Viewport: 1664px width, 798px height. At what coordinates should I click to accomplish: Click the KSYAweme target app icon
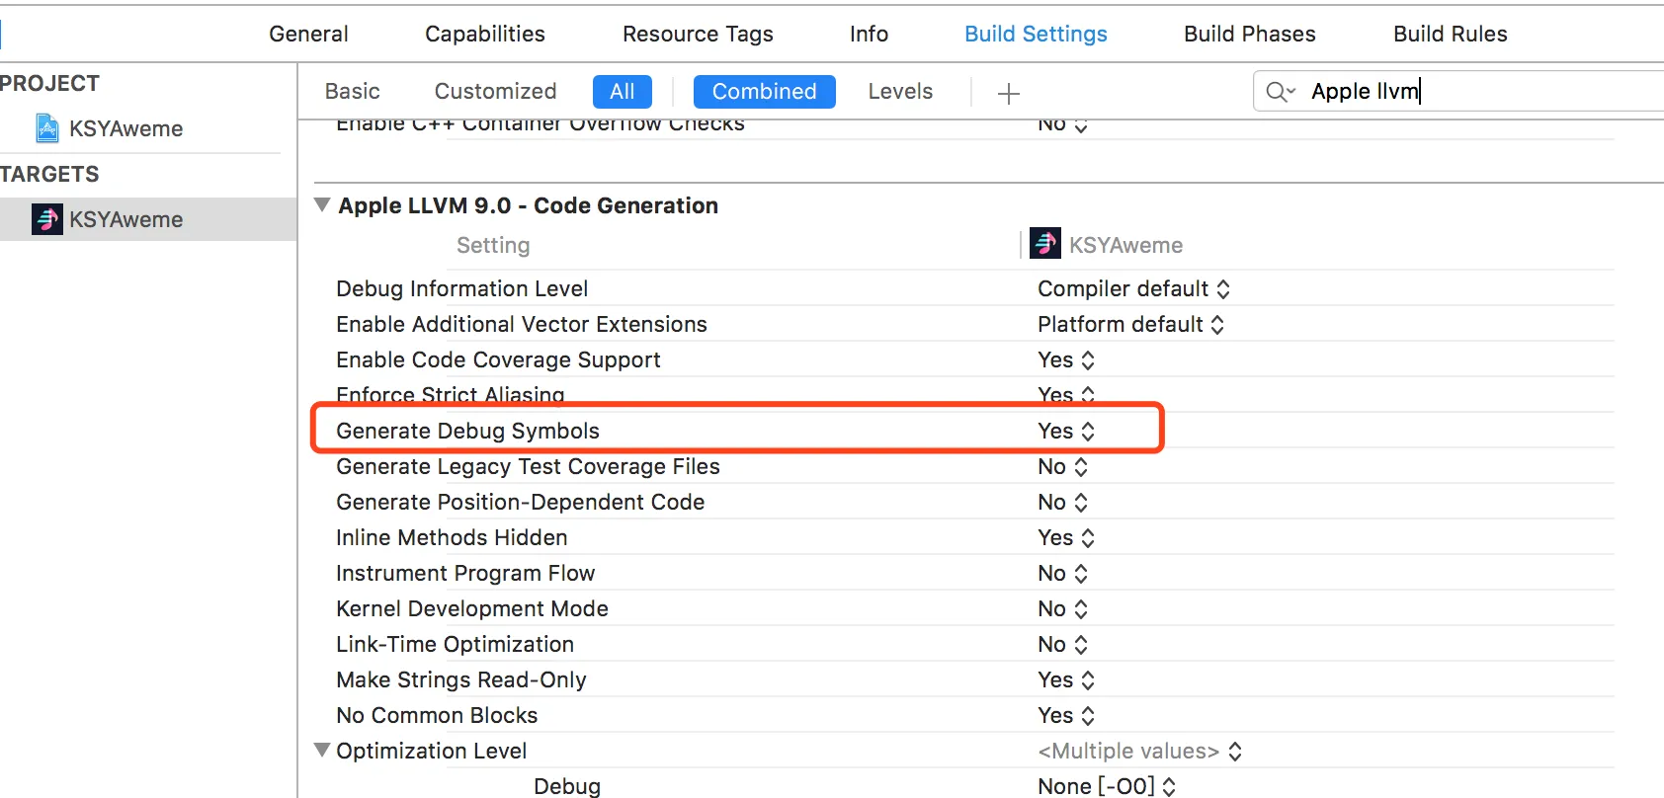coord(47,219)
